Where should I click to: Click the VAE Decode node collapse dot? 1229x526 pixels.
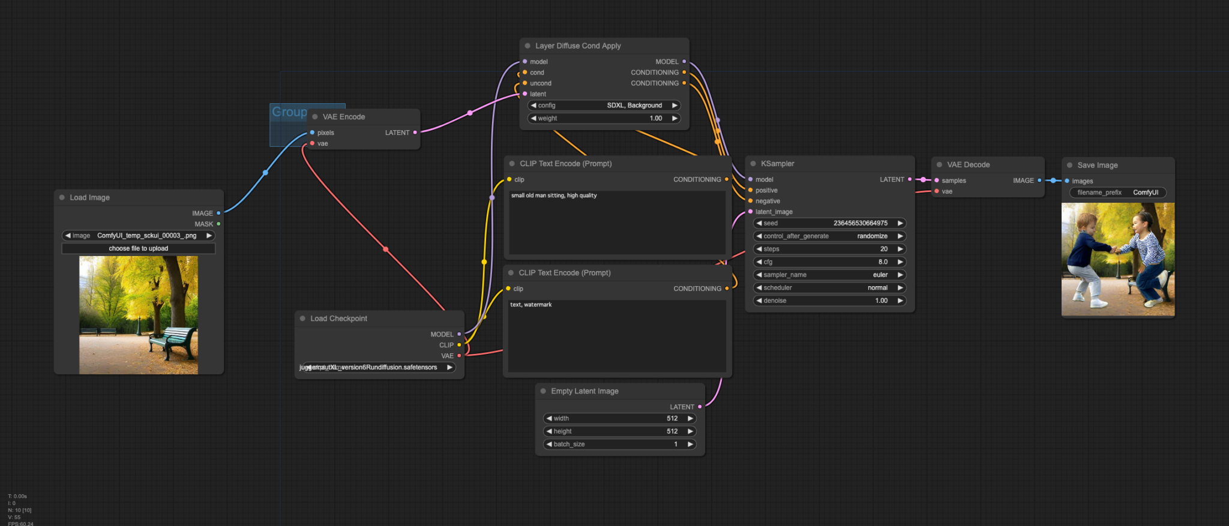pos(939,164)
